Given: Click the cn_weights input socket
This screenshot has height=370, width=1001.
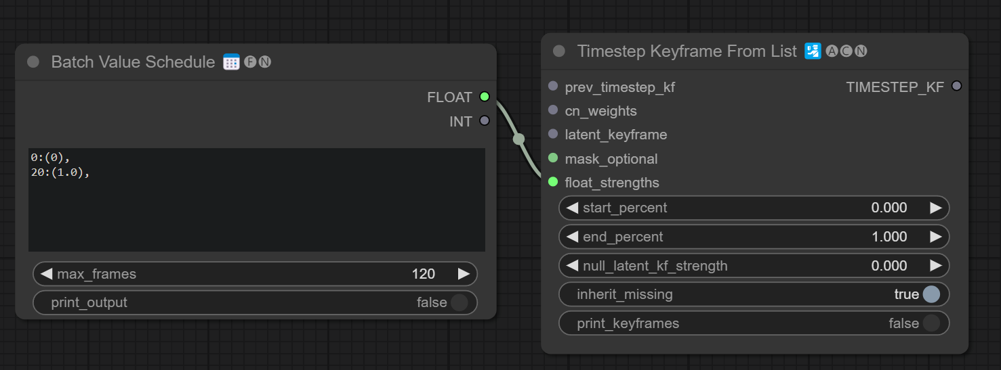Looking at the screenshot, I should 553,110.
